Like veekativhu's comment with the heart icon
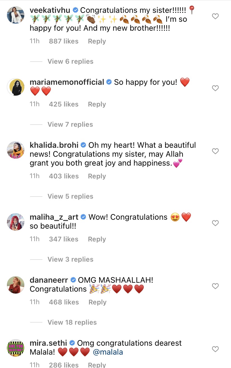This screenshot has height=368, width=231. 215,16
